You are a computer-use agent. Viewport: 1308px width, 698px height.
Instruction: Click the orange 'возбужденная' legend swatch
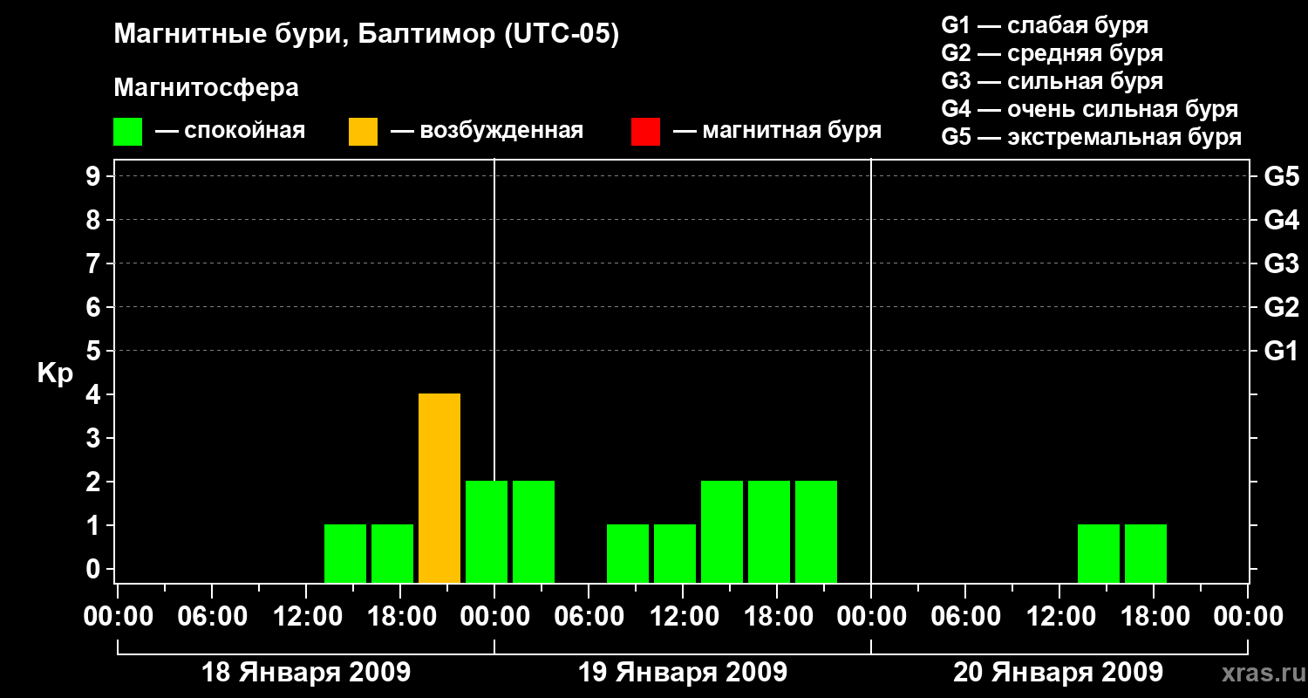(x=363, y=132)
